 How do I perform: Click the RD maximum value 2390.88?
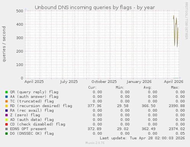(x=177, y=106)
